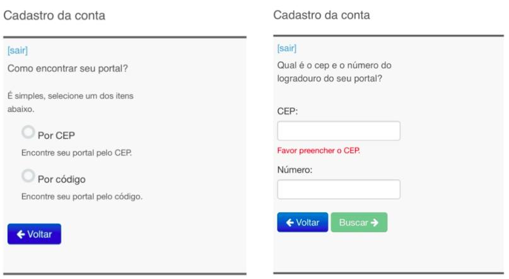Click the 'Por código' option label

click(62, 179)
